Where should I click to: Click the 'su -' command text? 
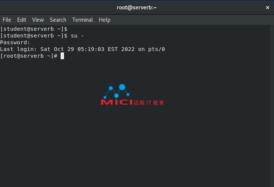point(77,36)
